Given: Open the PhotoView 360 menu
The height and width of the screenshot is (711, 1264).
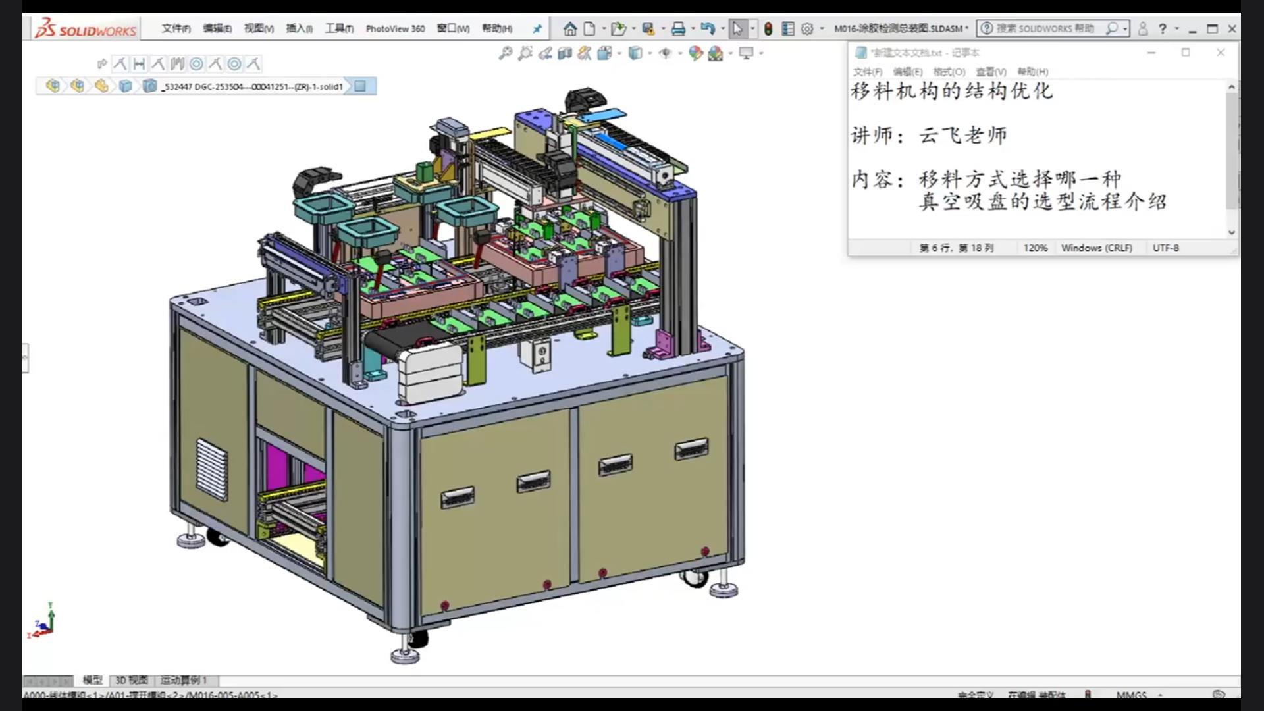Looking at the screenshot, I should pyautogui.click(x=395, y=28).
